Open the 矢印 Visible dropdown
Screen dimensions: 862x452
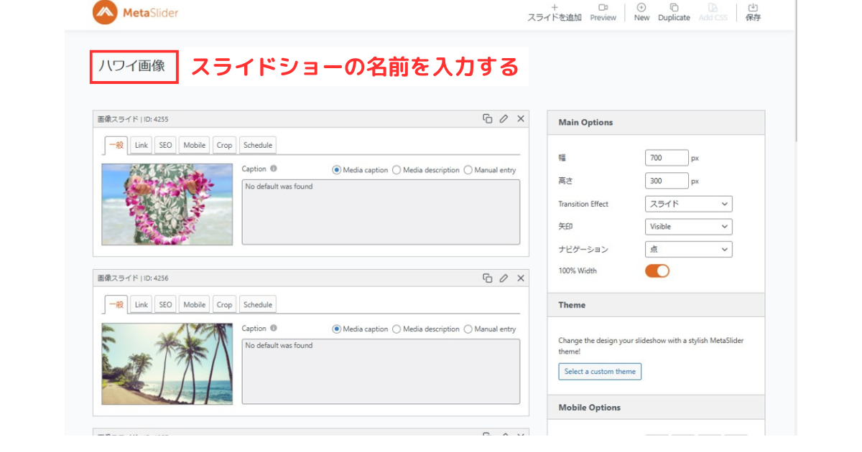687,226
